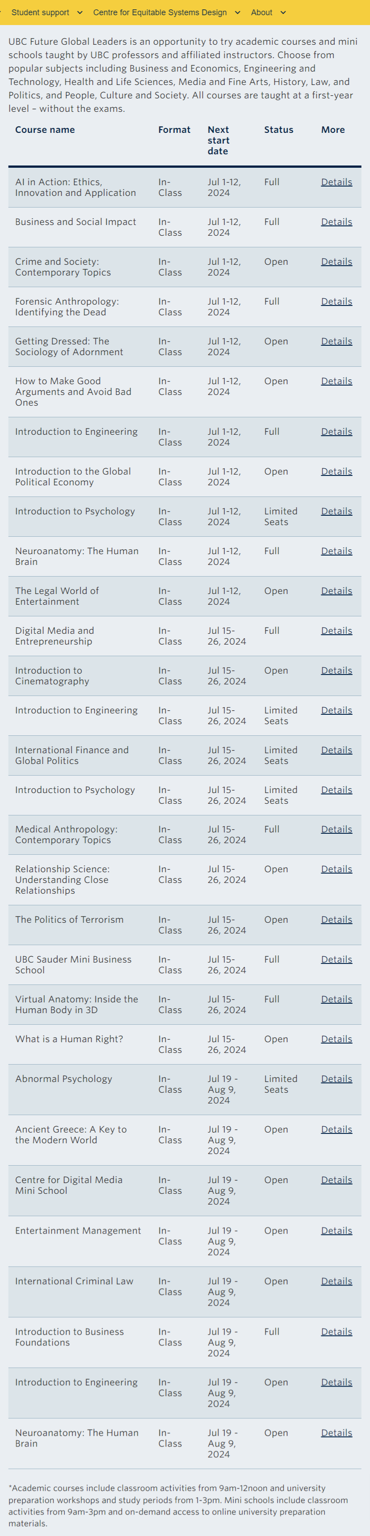View Details for Business and Social Impact
This screenshot has width=370, height=1536.
(x=336, y=222)
